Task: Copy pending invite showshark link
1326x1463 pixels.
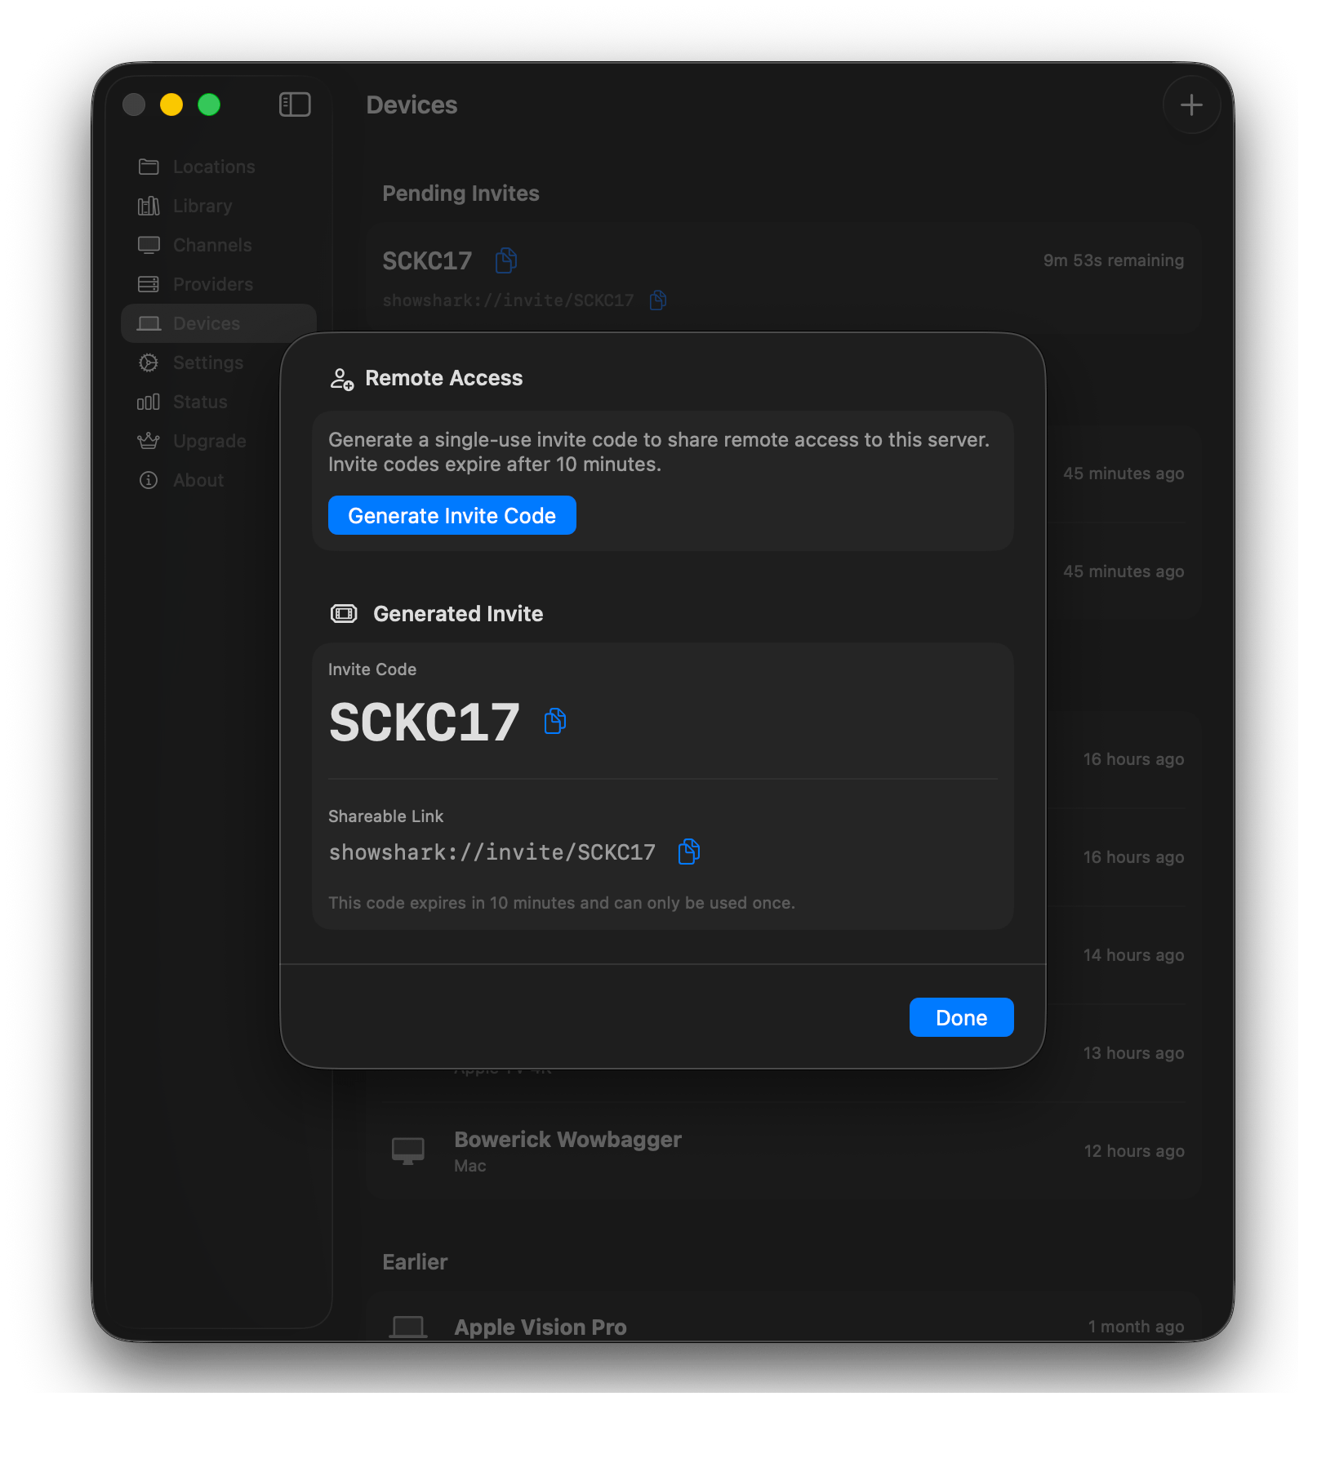Action: coord(658,300)
